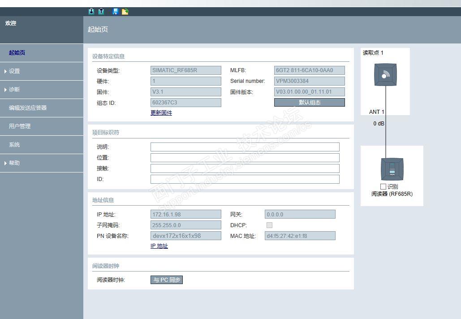Open the IP 地址 link
Screen dimensions: 461x319
point(159,246)
